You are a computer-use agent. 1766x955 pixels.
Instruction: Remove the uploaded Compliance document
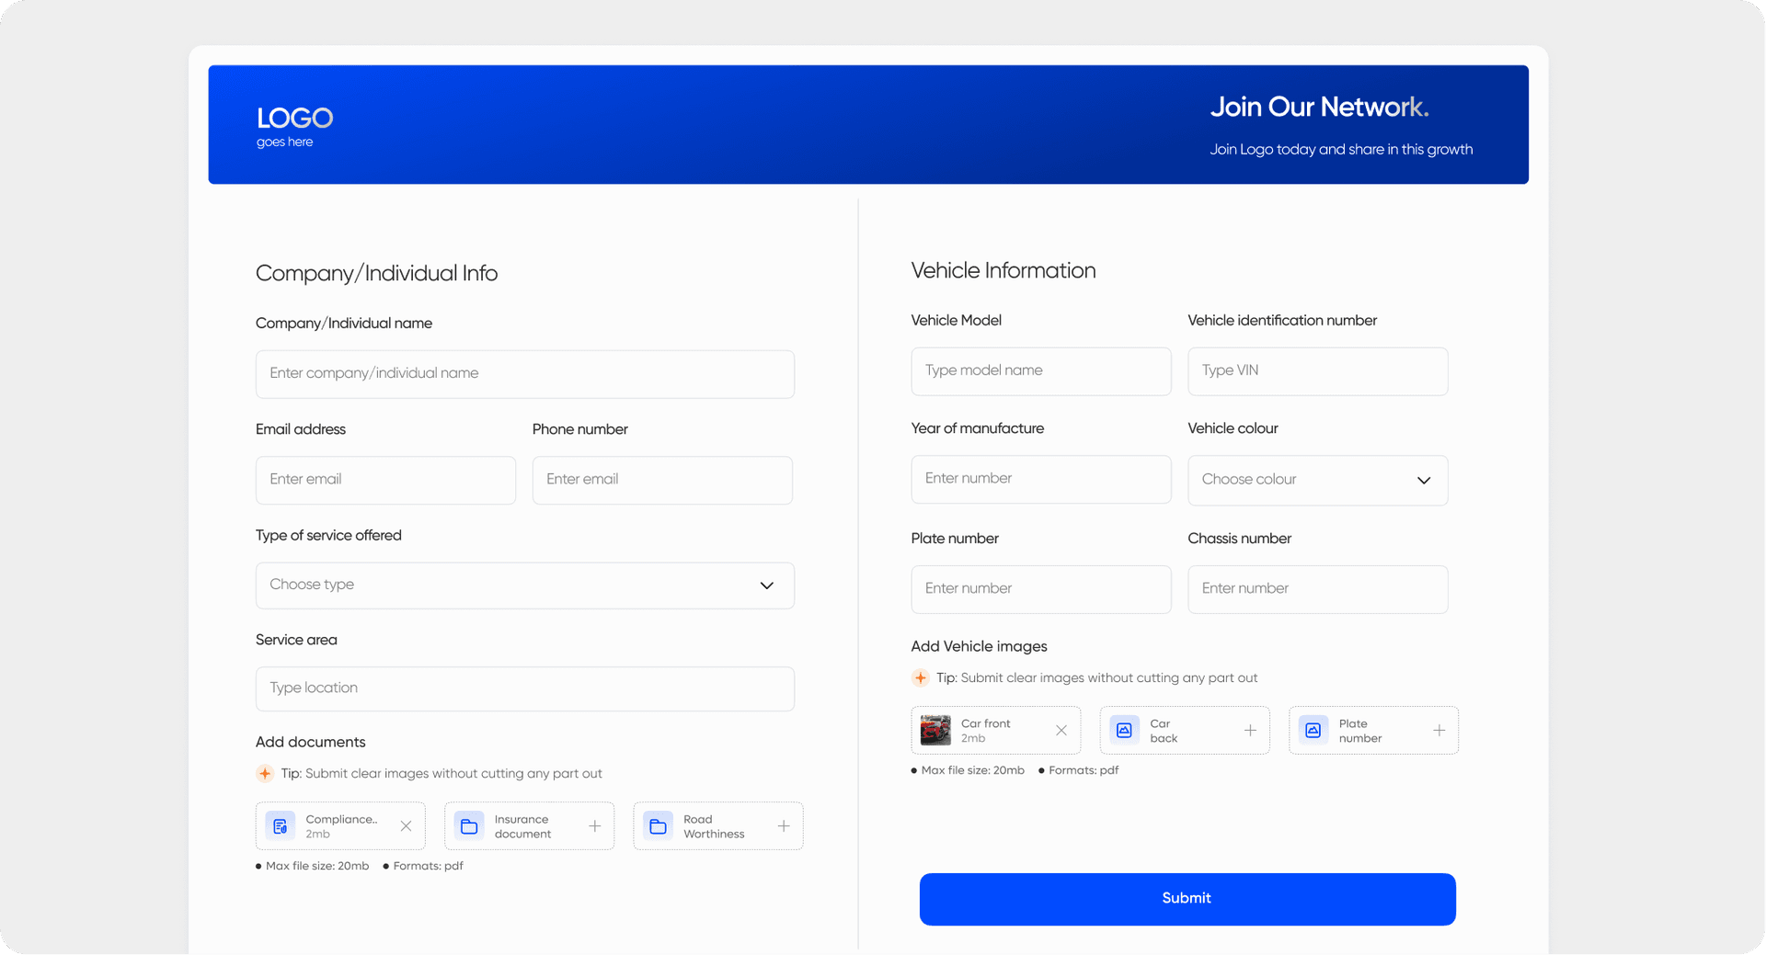(406, 825)
